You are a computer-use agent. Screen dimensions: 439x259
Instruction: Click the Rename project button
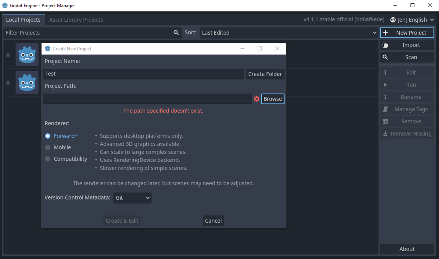407,97
